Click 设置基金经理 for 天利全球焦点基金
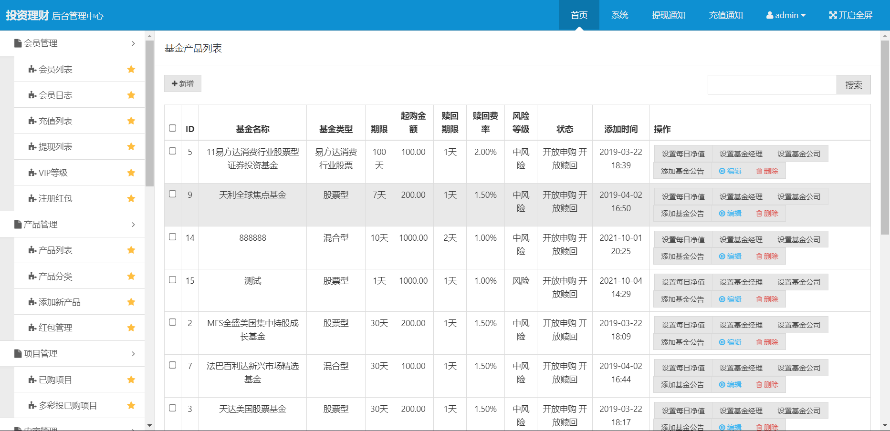This screenshot has width=890, height=431. 741,196
